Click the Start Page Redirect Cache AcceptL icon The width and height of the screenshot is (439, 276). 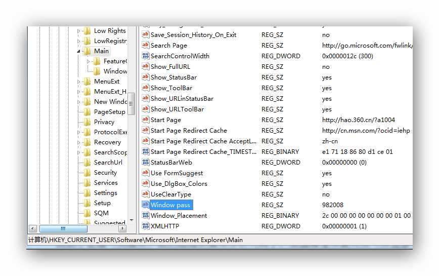click(145, 141)
